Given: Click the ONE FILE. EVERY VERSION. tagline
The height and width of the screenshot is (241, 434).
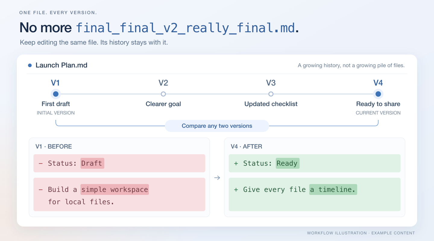Looking at the screenshot, I should click(58, 13).
